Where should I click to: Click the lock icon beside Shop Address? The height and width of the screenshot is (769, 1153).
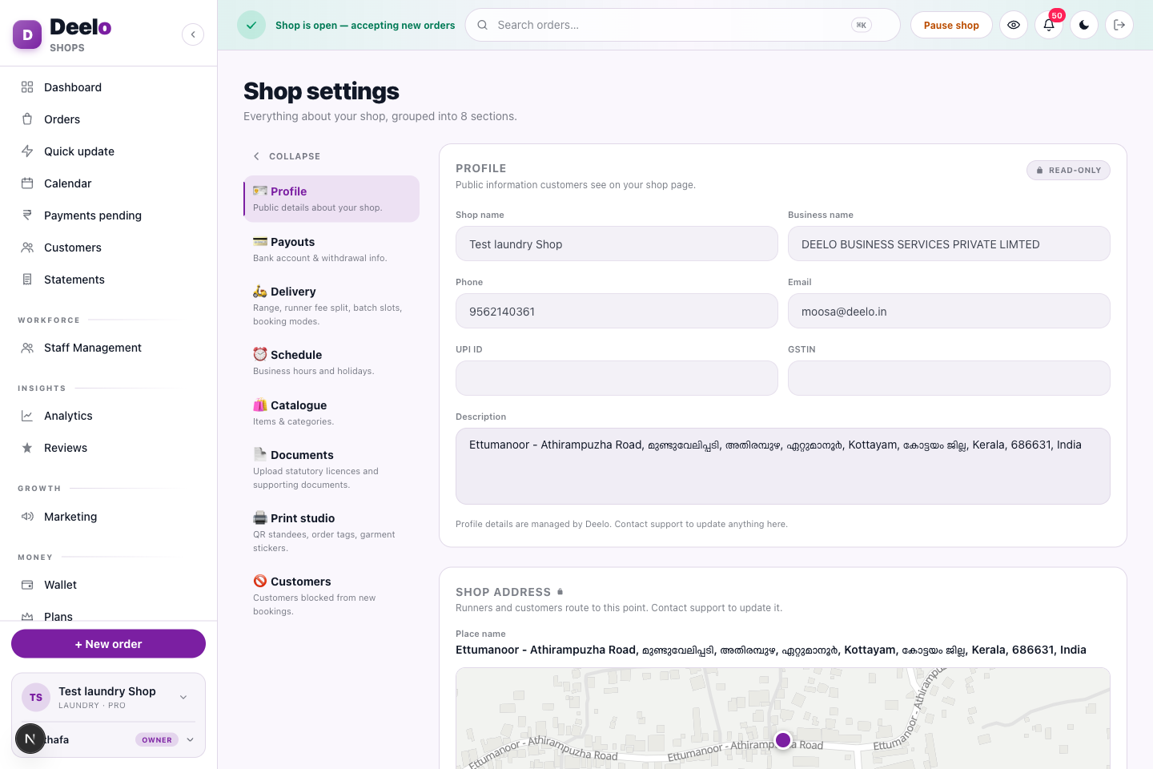tap(560, 592)
